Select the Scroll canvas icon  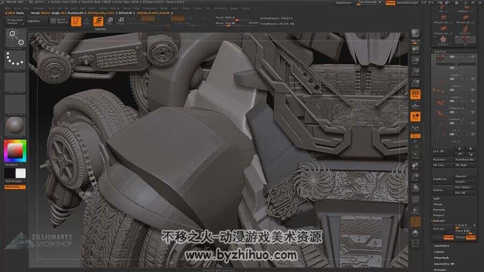415,50
